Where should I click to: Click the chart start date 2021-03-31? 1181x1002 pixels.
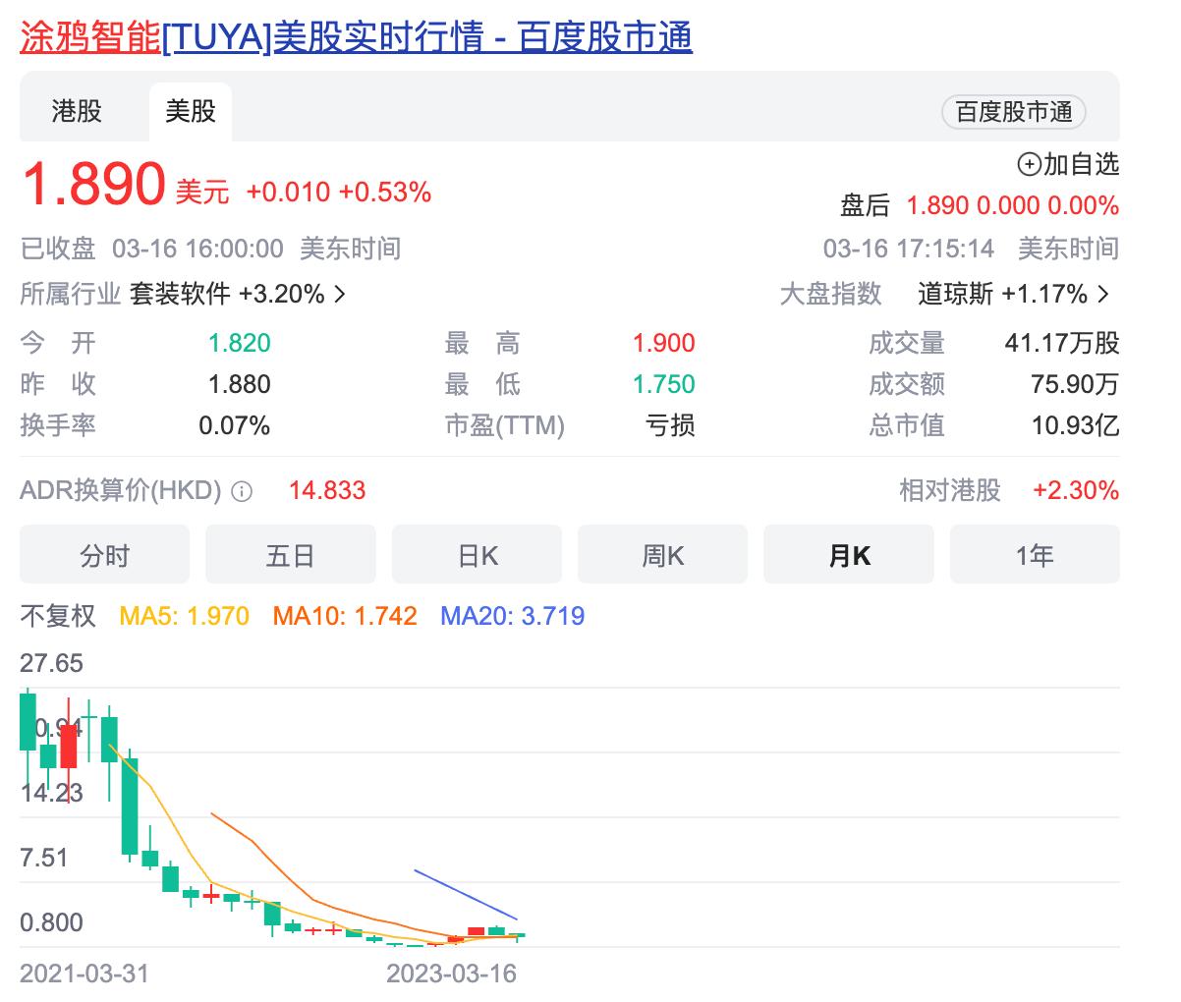[x=84, y=974]
